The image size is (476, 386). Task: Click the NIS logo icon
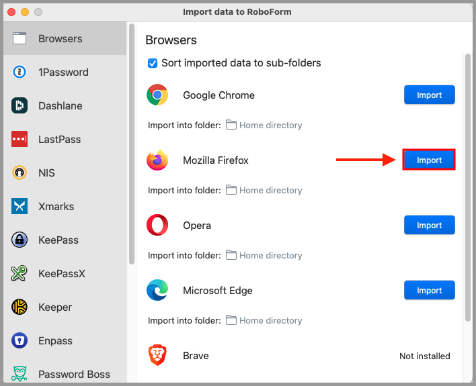tap(19, 173)
